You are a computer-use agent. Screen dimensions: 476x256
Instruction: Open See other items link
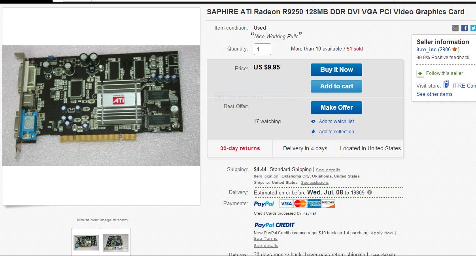pos(434,94)
